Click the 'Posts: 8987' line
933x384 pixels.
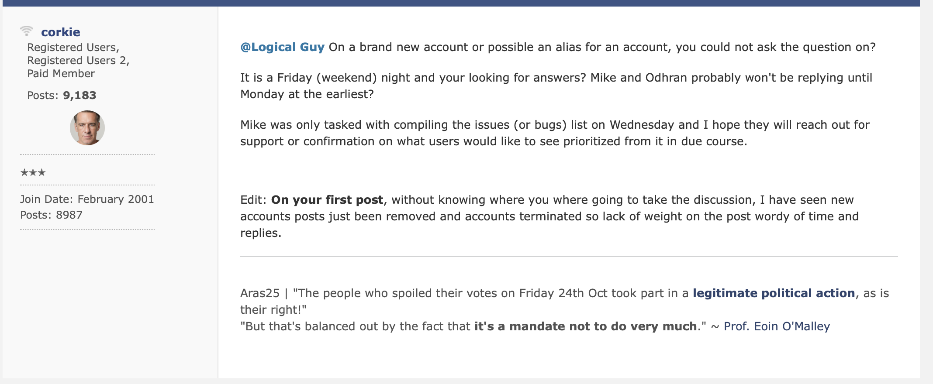51,215
